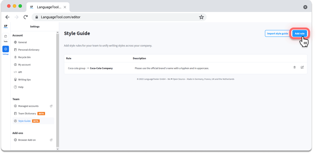Open the browser tab dropdown arrow
Screen dimensions: 317x153
click(305, 7)
